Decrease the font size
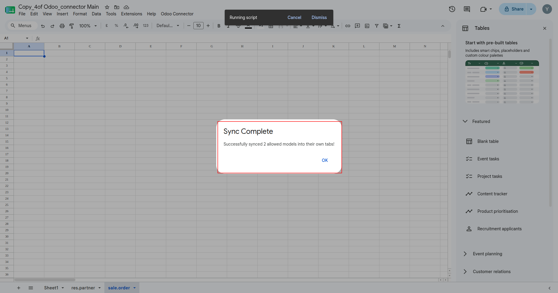The width and height of the screenshot is (558, 293). tap(189, 26)
